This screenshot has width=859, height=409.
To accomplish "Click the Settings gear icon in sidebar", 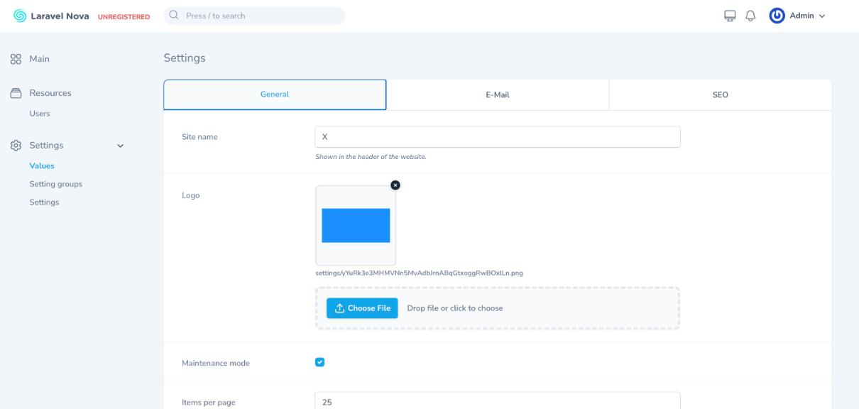I will click(x=16, y=146).
